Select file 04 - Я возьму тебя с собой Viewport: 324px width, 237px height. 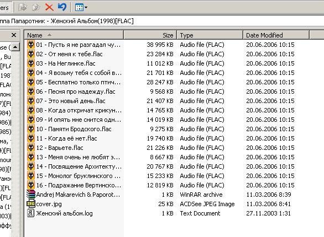click(x=79, y=73)
